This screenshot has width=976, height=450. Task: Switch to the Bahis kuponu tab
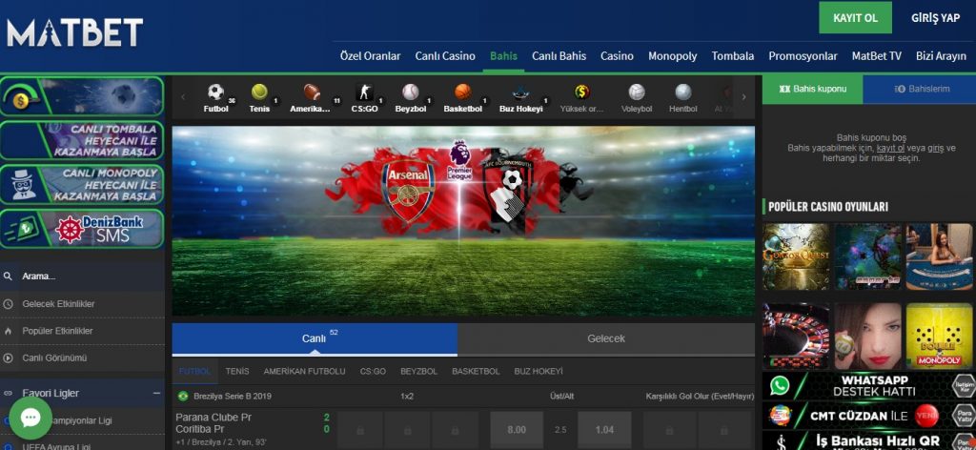[x=813, y=89]
